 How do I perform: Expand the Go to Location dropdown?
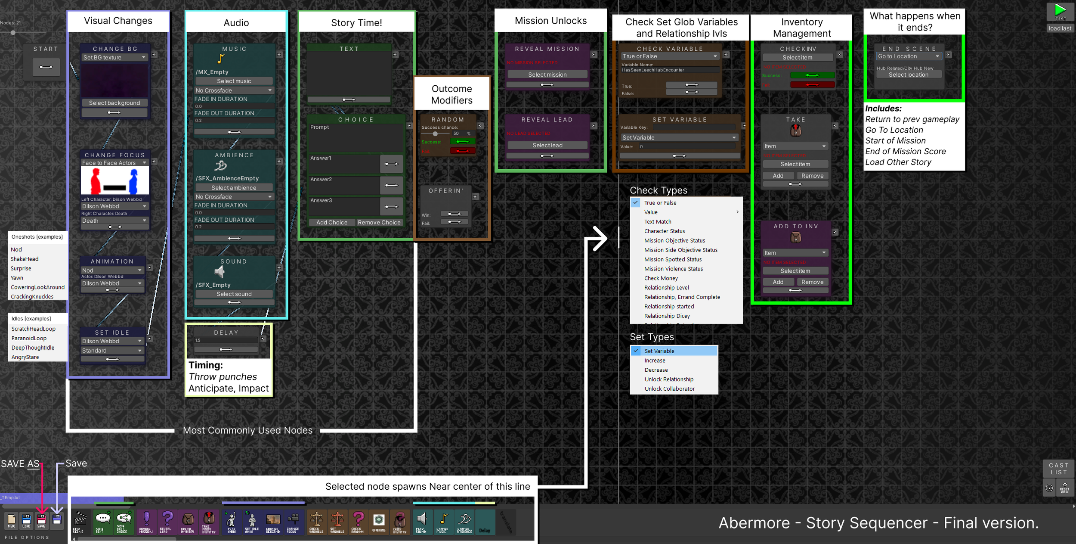click(909, 56)
